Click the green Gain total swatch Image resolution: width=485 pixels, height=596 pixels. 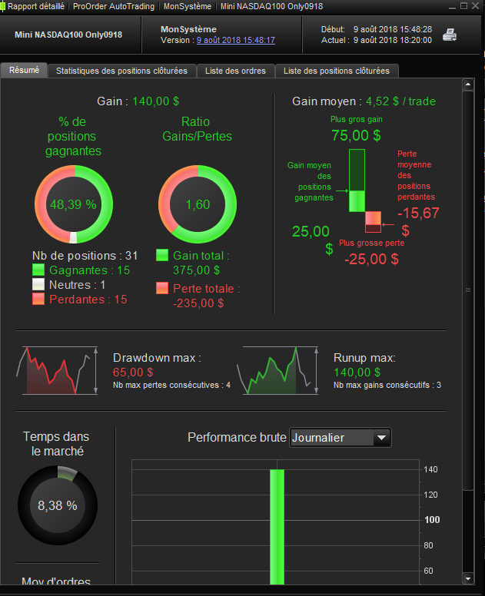(x=162, y=255)
